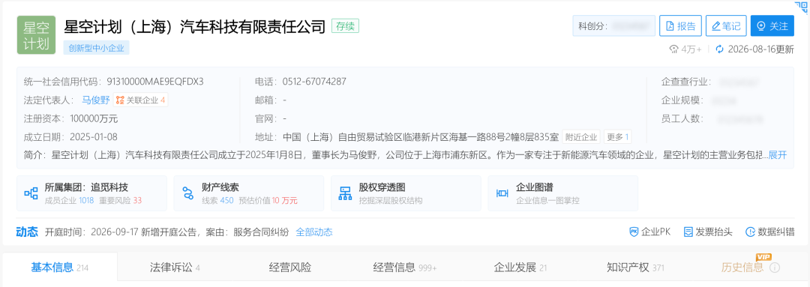Image resolution: width=810 pixels, height=287 pixels.
Task: Click 发票抬头 invoice title option
Action: point(708,232)
